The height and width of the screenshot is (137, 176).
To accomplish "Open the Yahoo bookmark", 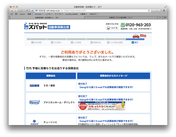I will (22, 14).
